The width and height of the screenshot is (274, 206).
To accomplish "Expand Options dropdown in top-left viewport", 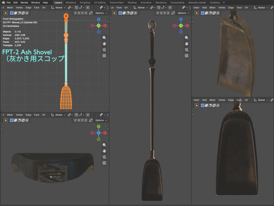I will (101, 13).
